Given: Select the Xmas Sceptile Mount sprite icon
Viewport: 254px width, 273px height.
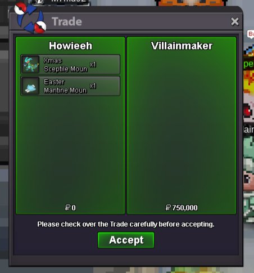Looking at the screenshot, I should click(30, 64).
